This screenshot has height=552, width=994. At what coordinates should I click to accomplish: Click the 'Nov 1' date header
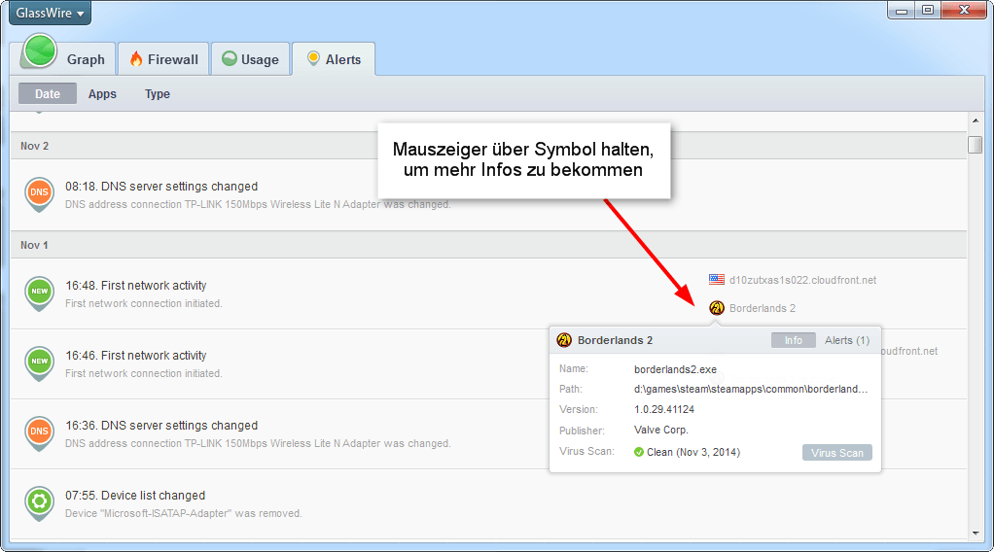click(x=34, y=245)
